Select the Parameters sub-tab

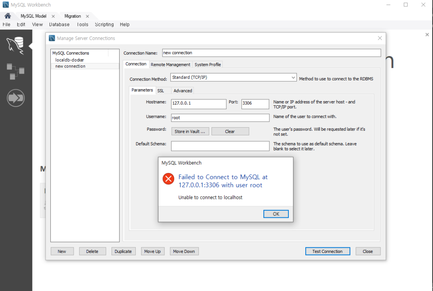pos(142,90)
